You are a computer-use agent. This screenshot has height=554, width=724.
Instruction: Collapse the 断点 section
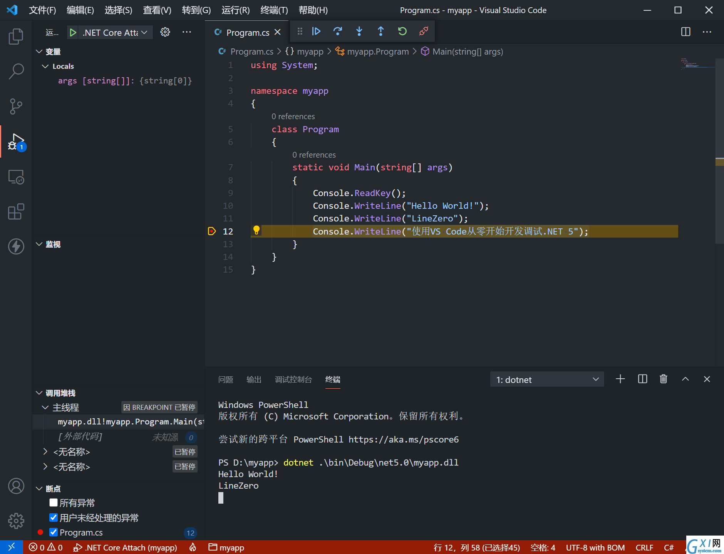click(39, 489)
